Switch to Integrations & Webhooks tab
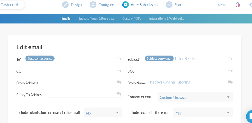The height and width of the screenshot is (123, 252). [167, 19]
